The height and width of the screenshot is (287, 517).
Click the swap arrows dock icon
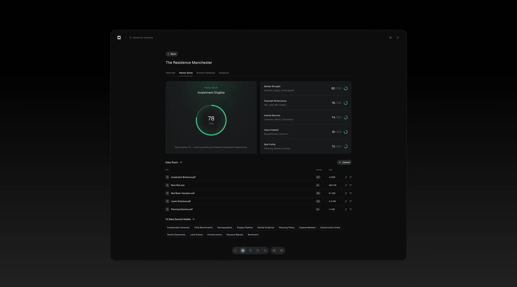265,251
